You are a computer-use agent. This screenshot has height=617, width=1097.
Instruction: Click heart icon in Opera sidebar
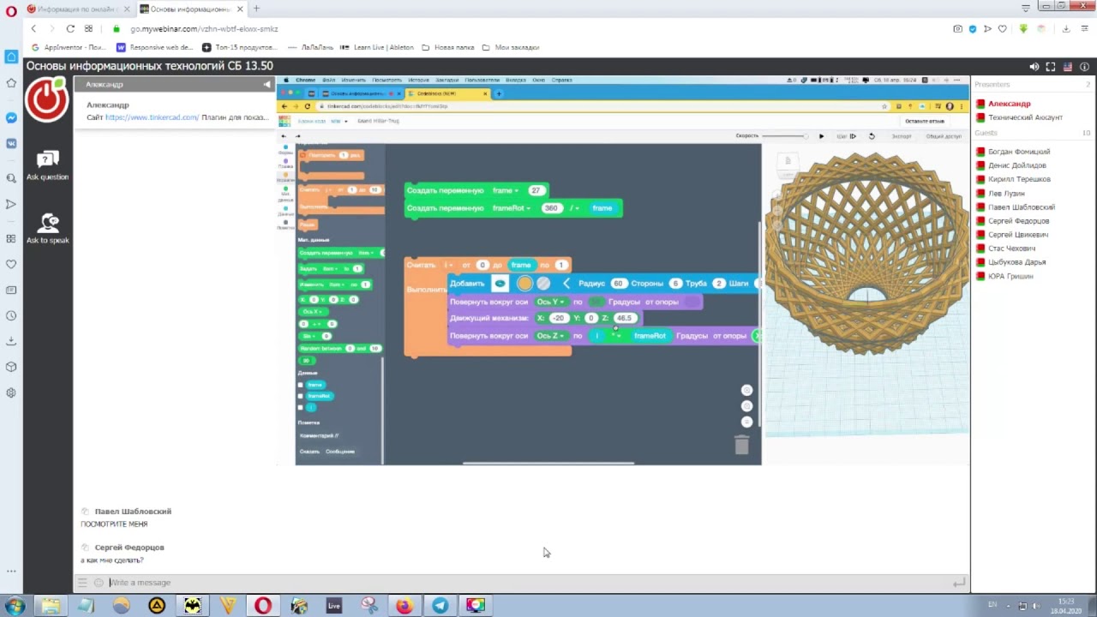11,264
